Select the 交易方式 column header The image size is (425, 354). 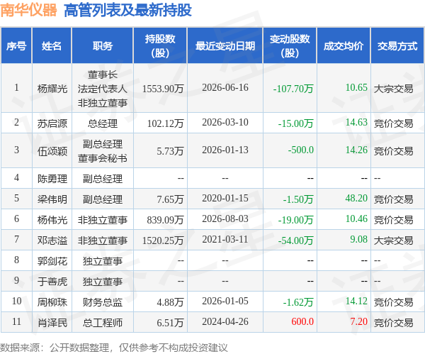click(x=397, y=45)
